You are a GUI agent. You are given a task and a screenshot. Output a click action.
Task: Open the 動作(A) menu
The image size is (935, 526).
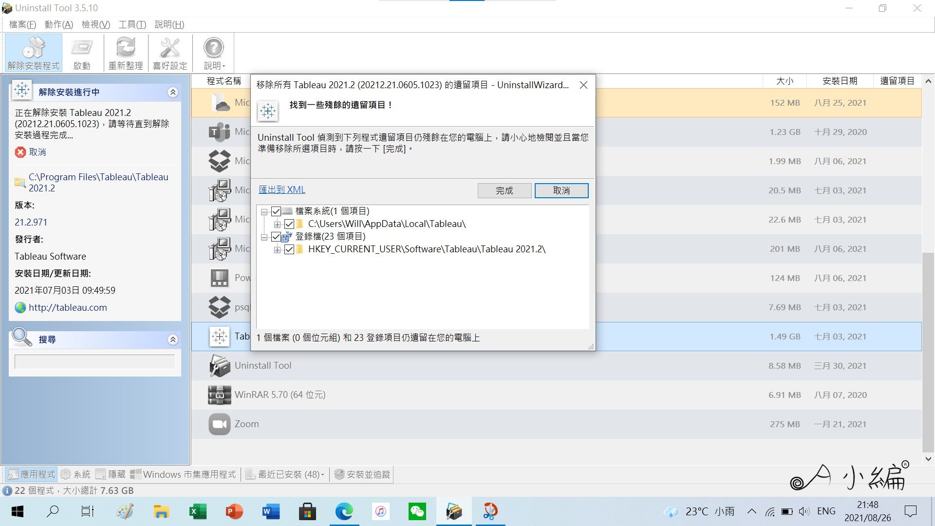click(58, 24)
